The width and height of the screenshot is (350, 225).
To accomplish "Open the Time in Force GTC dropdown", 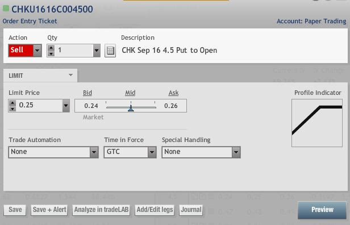I will (x=152, y=152).
